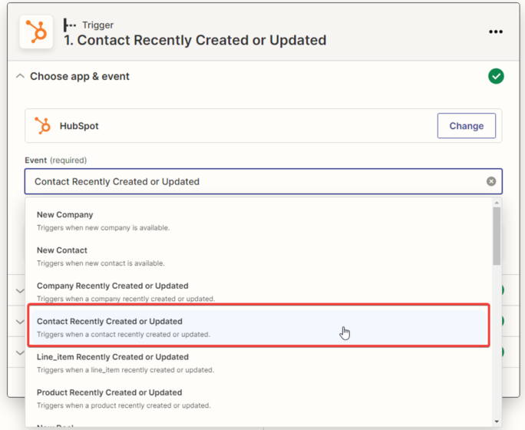The image size is (525, 430).
Task: Expand the third collapsed section chevron on left
Action: click(20, 352)
